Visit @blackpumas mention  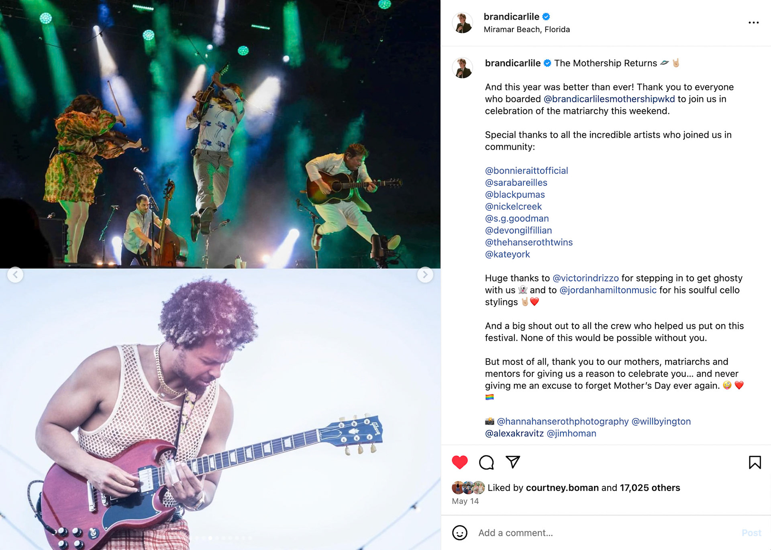515,195
